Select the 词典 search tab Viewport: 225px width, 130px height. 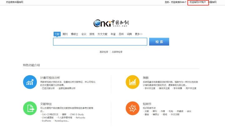(129, 34)
